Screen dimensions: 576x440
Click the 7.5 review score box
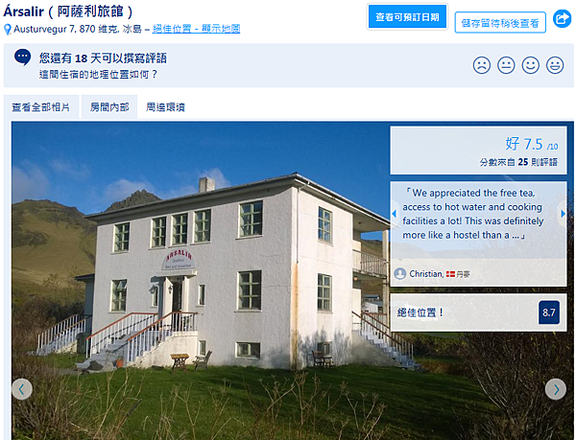(x=478, y=151)
